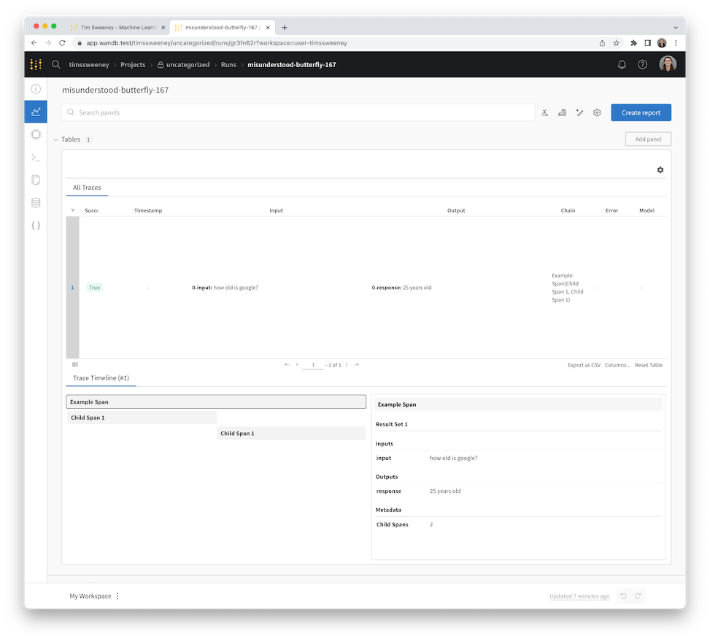Open the Logs terminal sidebar icon
The image size is (710, 641).
[35, 157]
